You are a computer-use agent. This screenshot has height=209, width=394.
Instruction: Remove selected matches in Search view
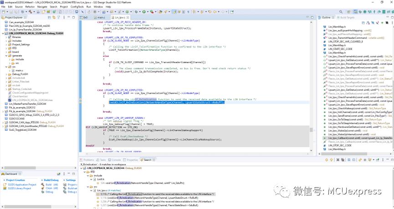338,160
